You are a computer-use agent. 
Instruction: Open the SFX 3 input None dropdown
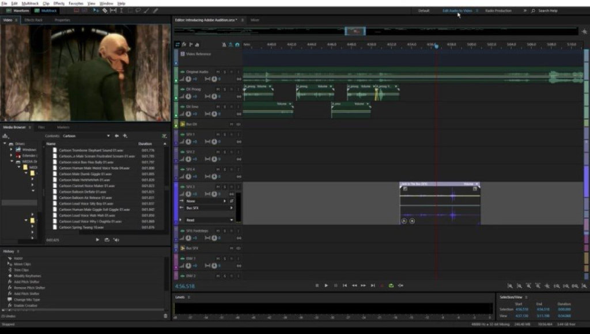tap(206, 201)
